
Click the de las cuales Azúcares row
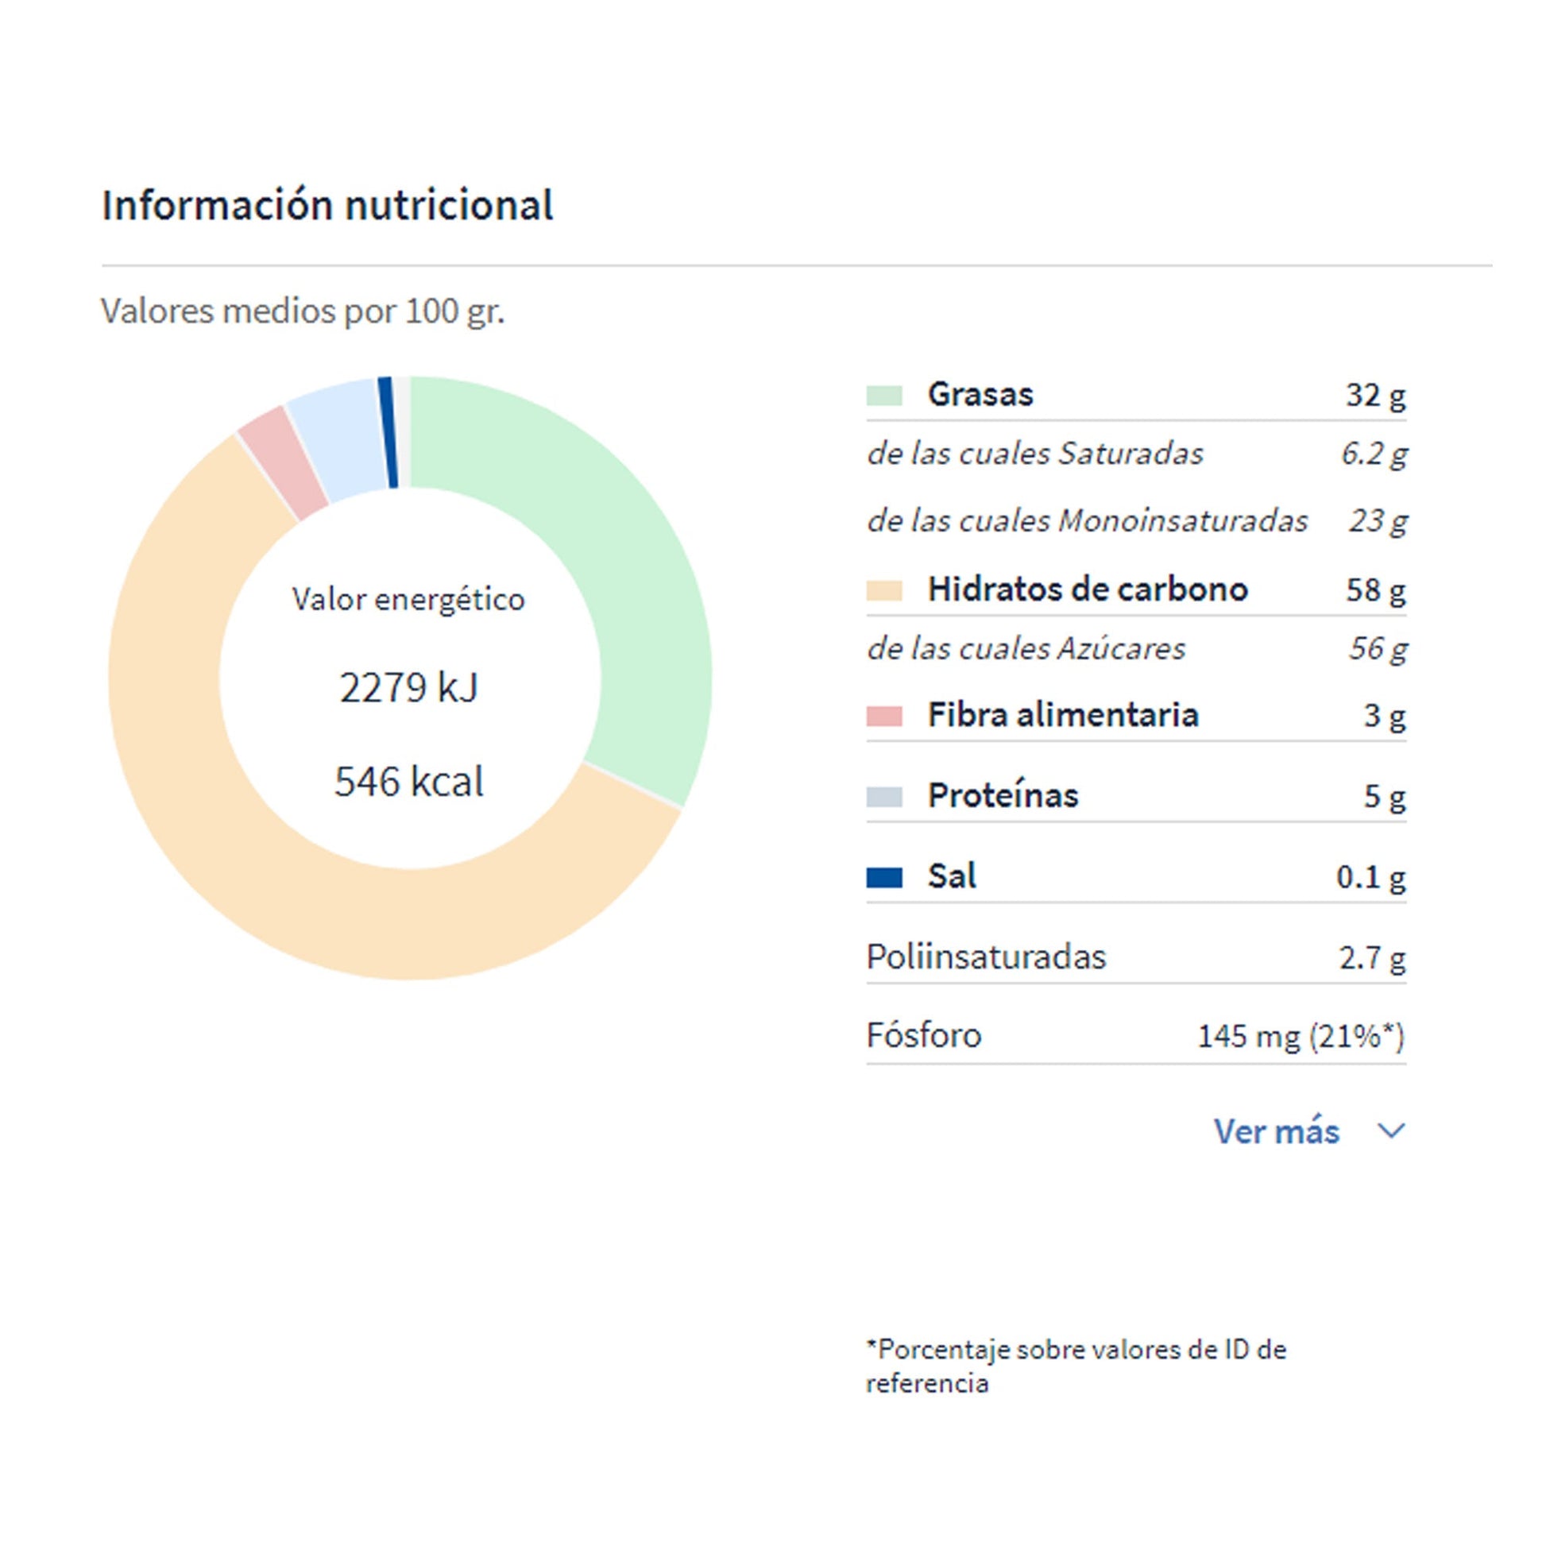[1026, 648]
